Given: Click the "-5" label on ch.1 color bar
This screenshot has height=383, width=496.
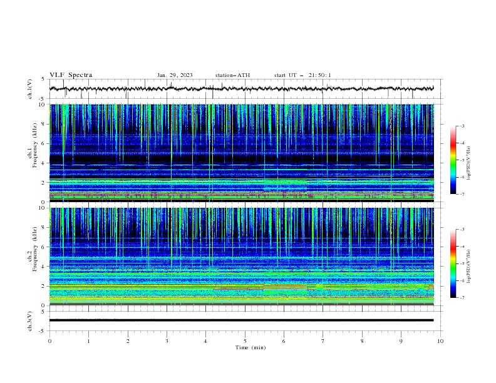Looking at the screenshot, I should tap(462, 160).
